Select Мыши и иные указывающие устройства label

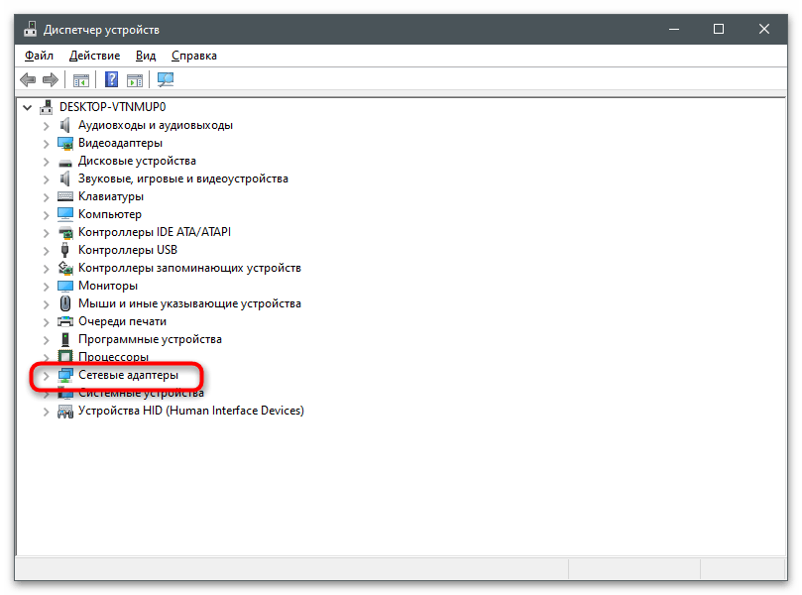tap(189, 303)
